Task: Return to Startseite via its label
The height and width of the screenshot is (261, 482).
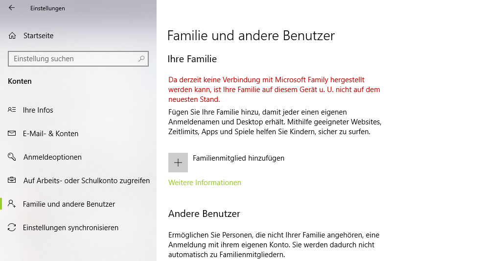Action: [38, 36]
